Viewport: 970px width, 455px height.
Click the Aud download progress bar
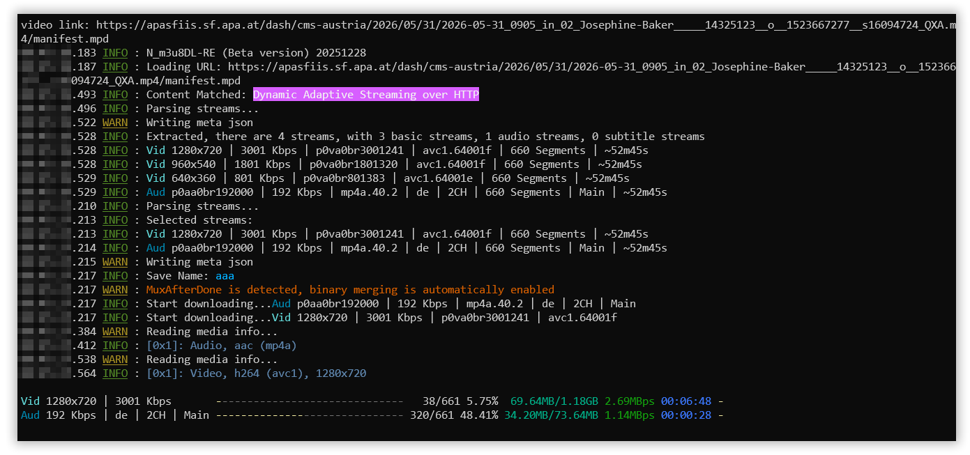(x=310, y=415)
